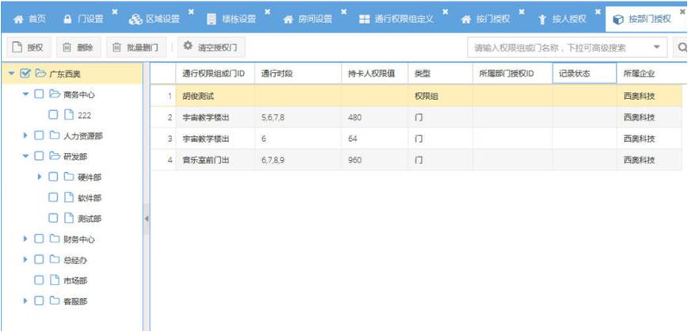Check the 总经办 checkbox
688x332 pixels.
pyautogui.click(x=39, y=260)
